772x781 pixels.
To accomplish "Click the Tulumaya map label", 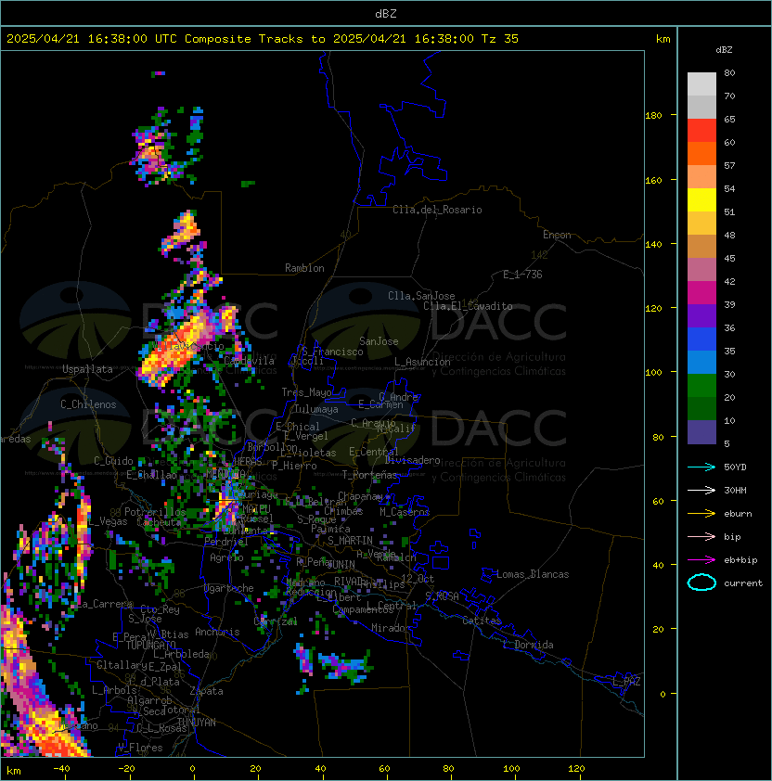I will point(316,409).
